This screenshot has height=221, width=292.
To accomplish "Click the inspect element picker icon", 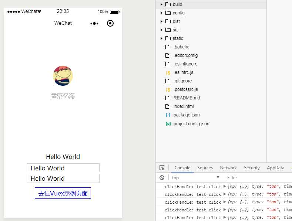I will click(x=162, y=168).
